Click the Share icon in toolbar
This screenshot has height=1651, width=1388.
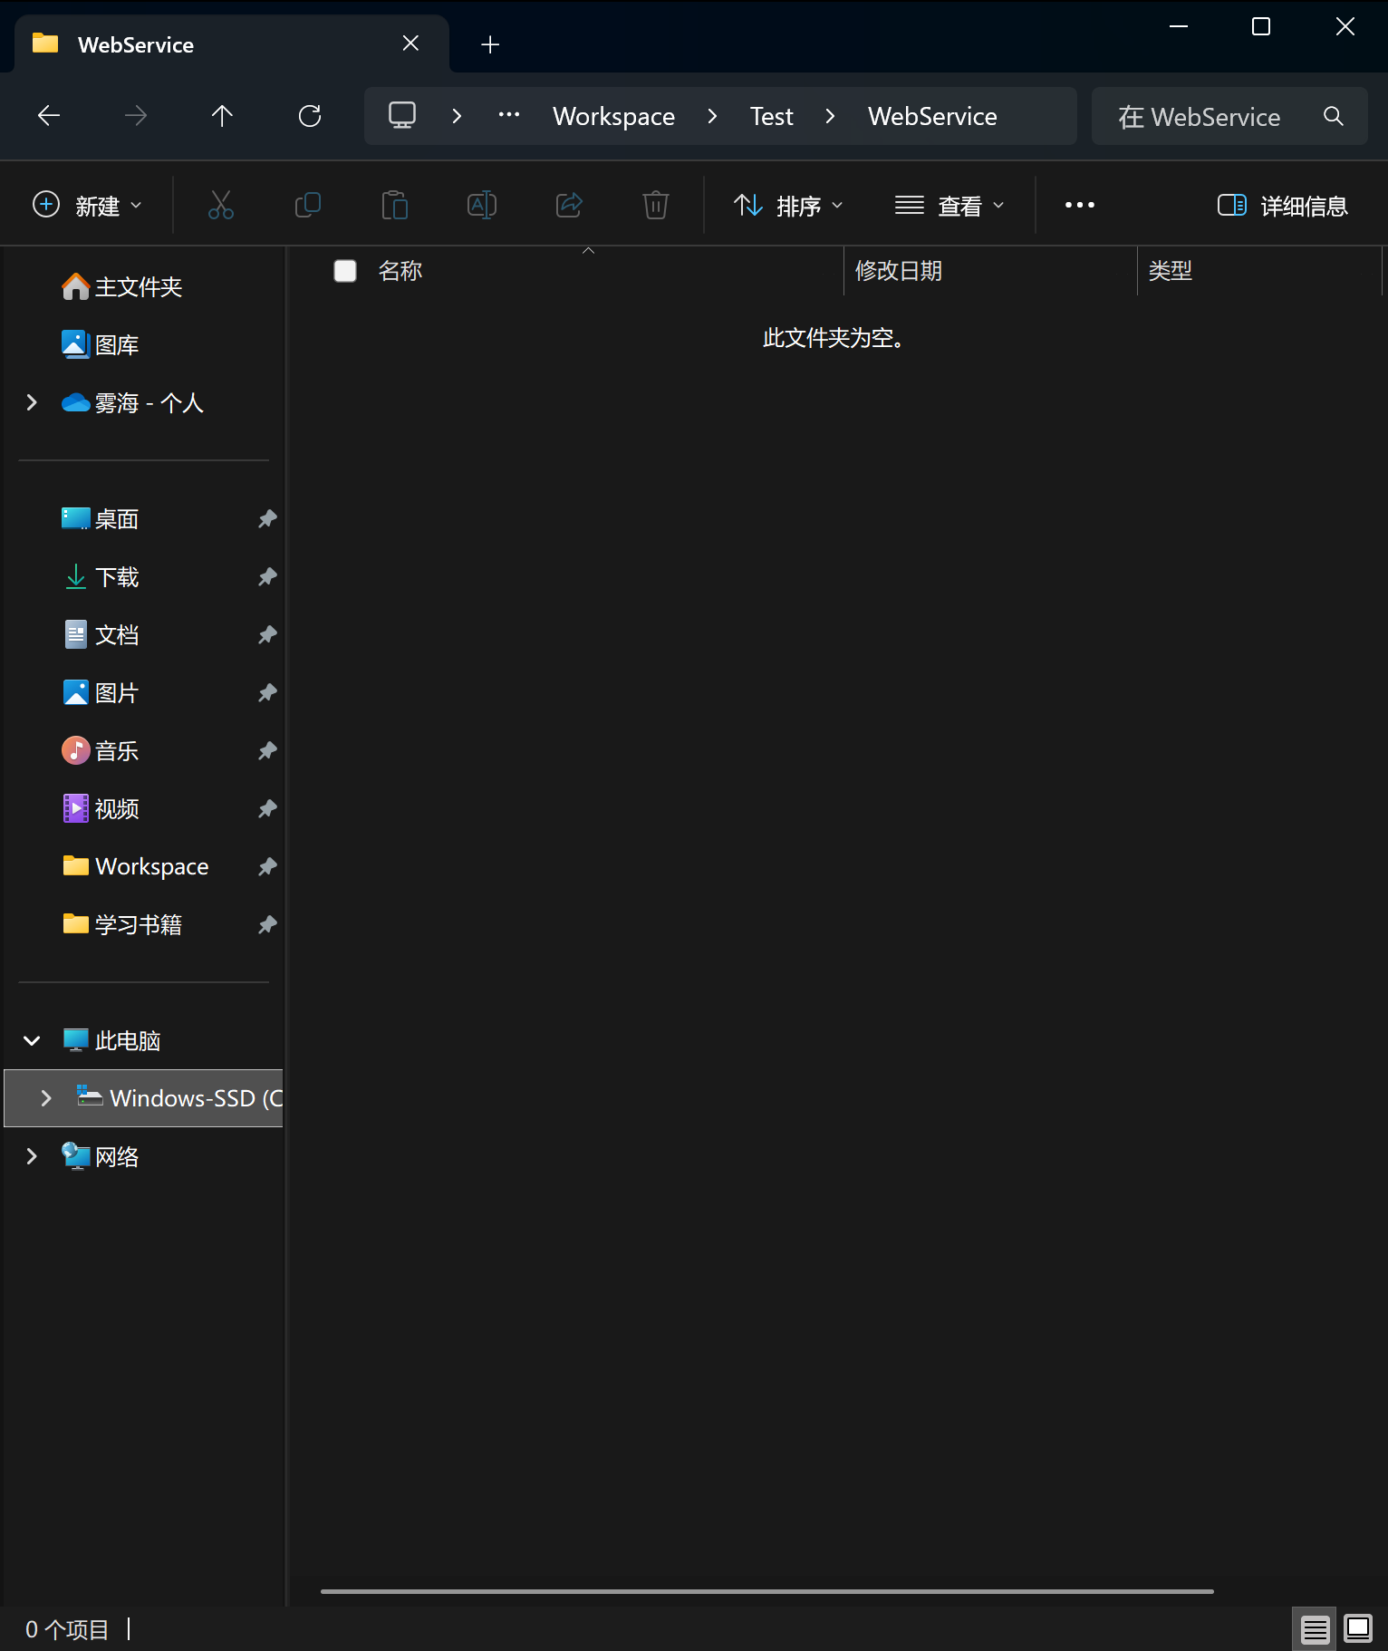coord(569,205)
